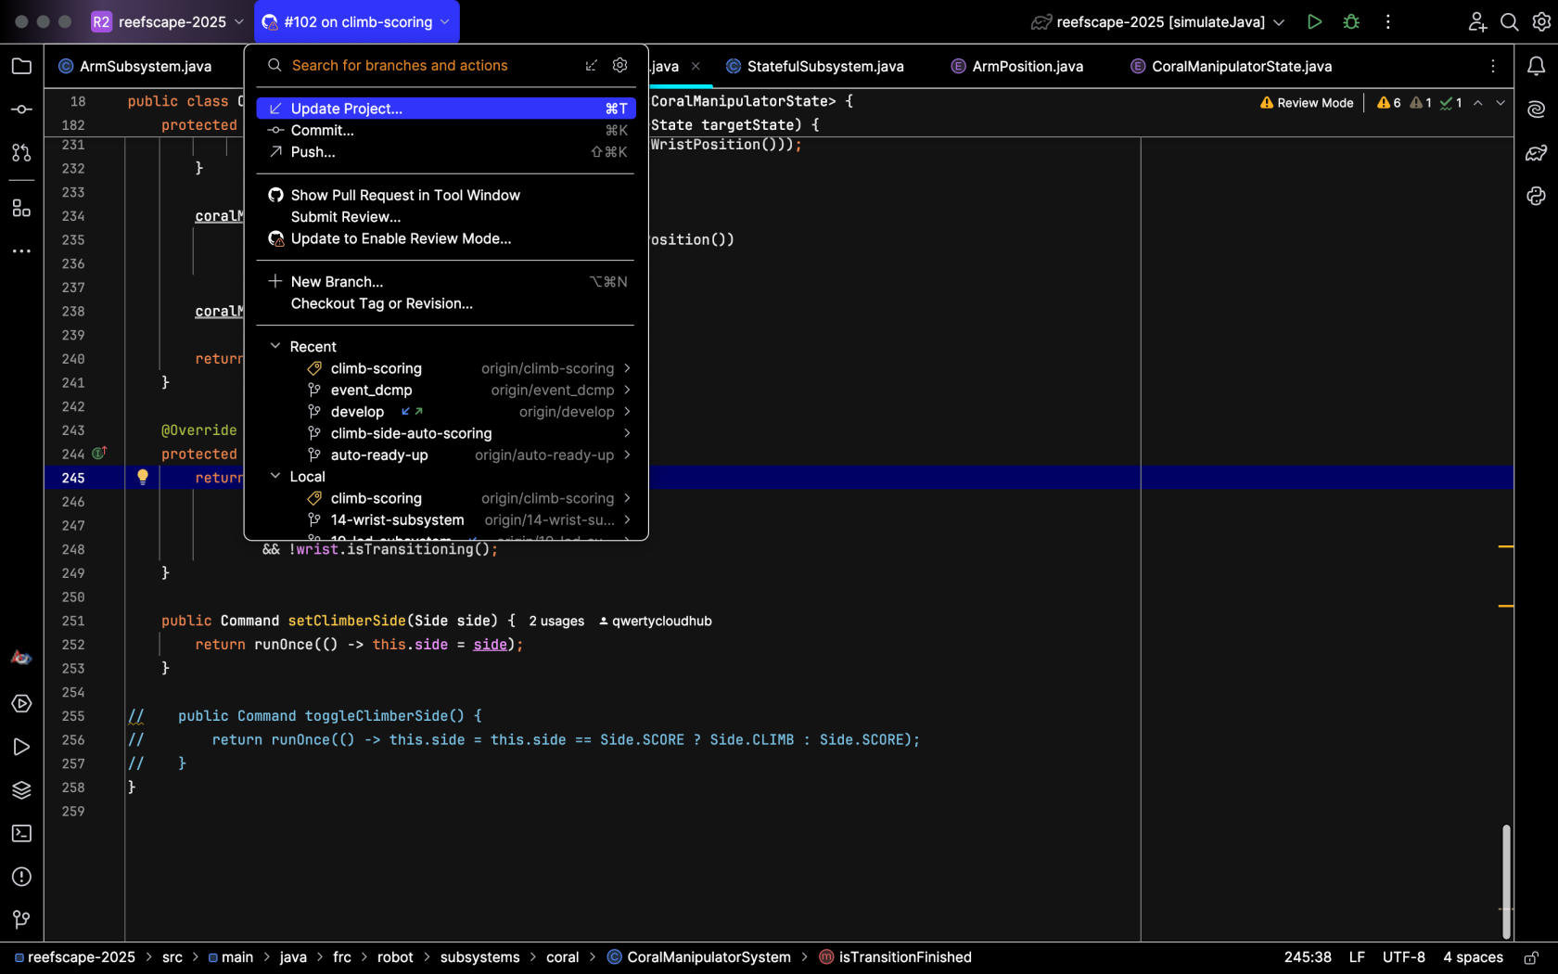The height and width of the screenshot is (974, 1558).
Task: Select Update Project menu entry
Action: pos(446,109)
